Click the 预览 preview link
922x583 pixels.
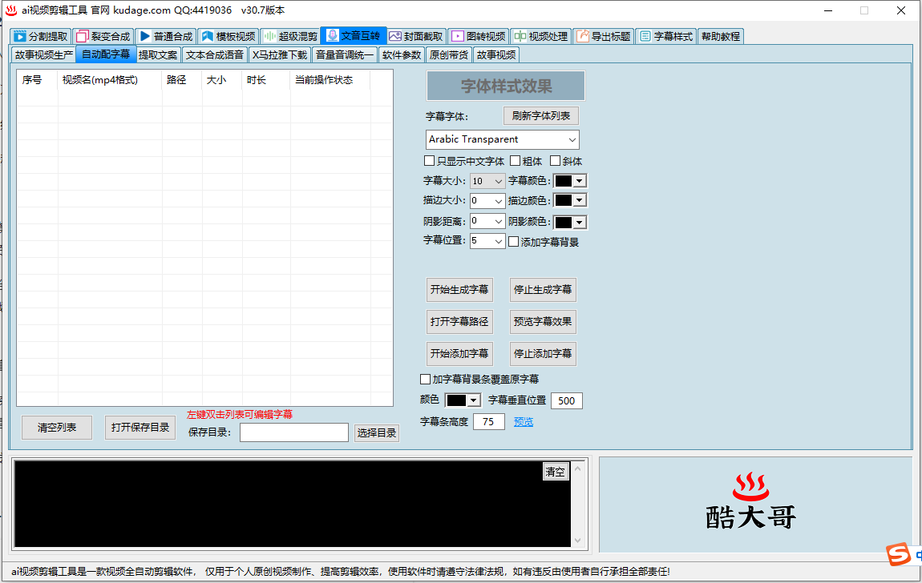coord(524,421)
